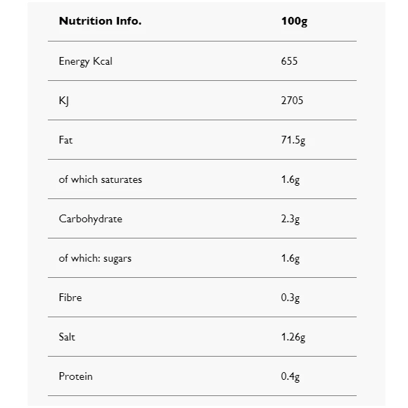
Task: Click the of which: sugars label
Action: pyautogui.click(x=95, y=259)
